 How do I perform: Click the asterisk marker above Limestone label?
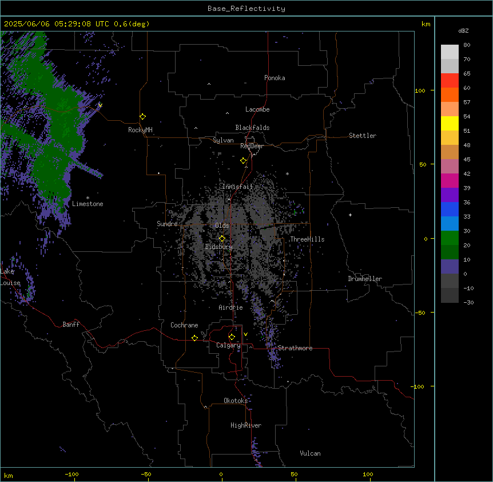(88, 198)
